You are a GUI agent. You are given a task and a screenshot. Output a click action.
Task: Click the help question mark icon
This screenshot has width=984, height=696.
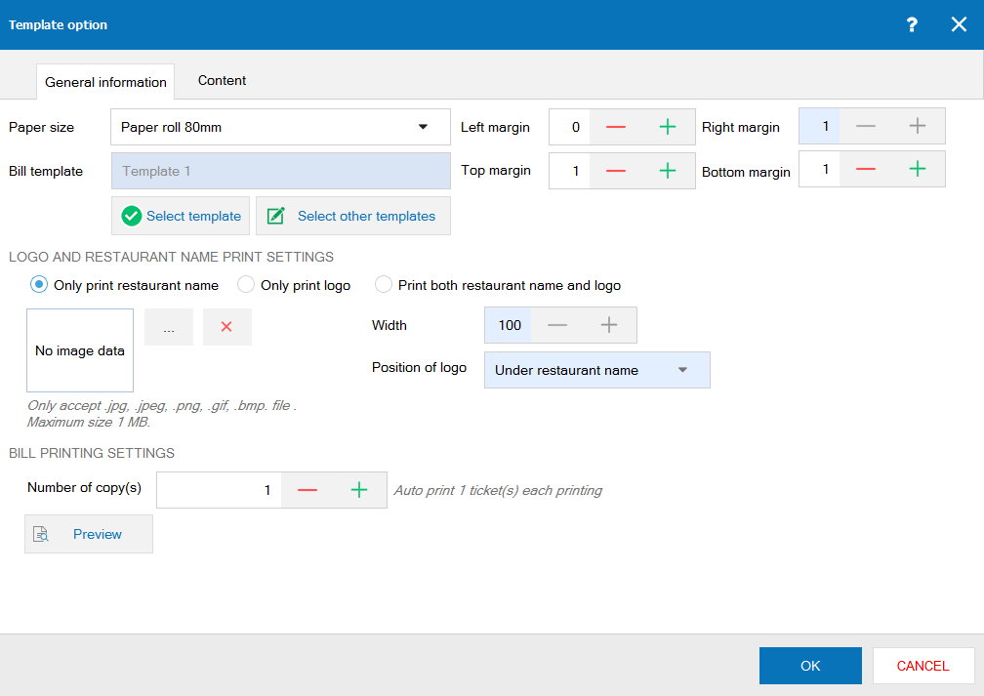912,24
